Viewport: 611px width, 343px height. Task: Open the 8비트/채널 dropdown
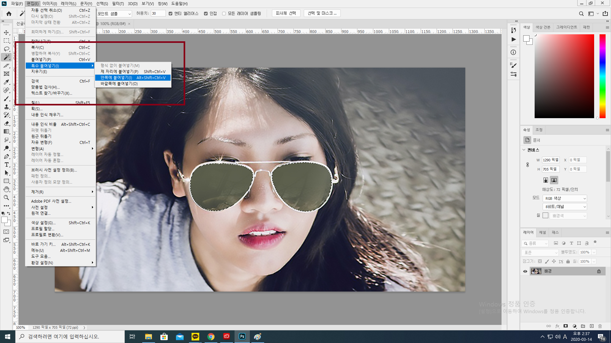pos(565,207)
